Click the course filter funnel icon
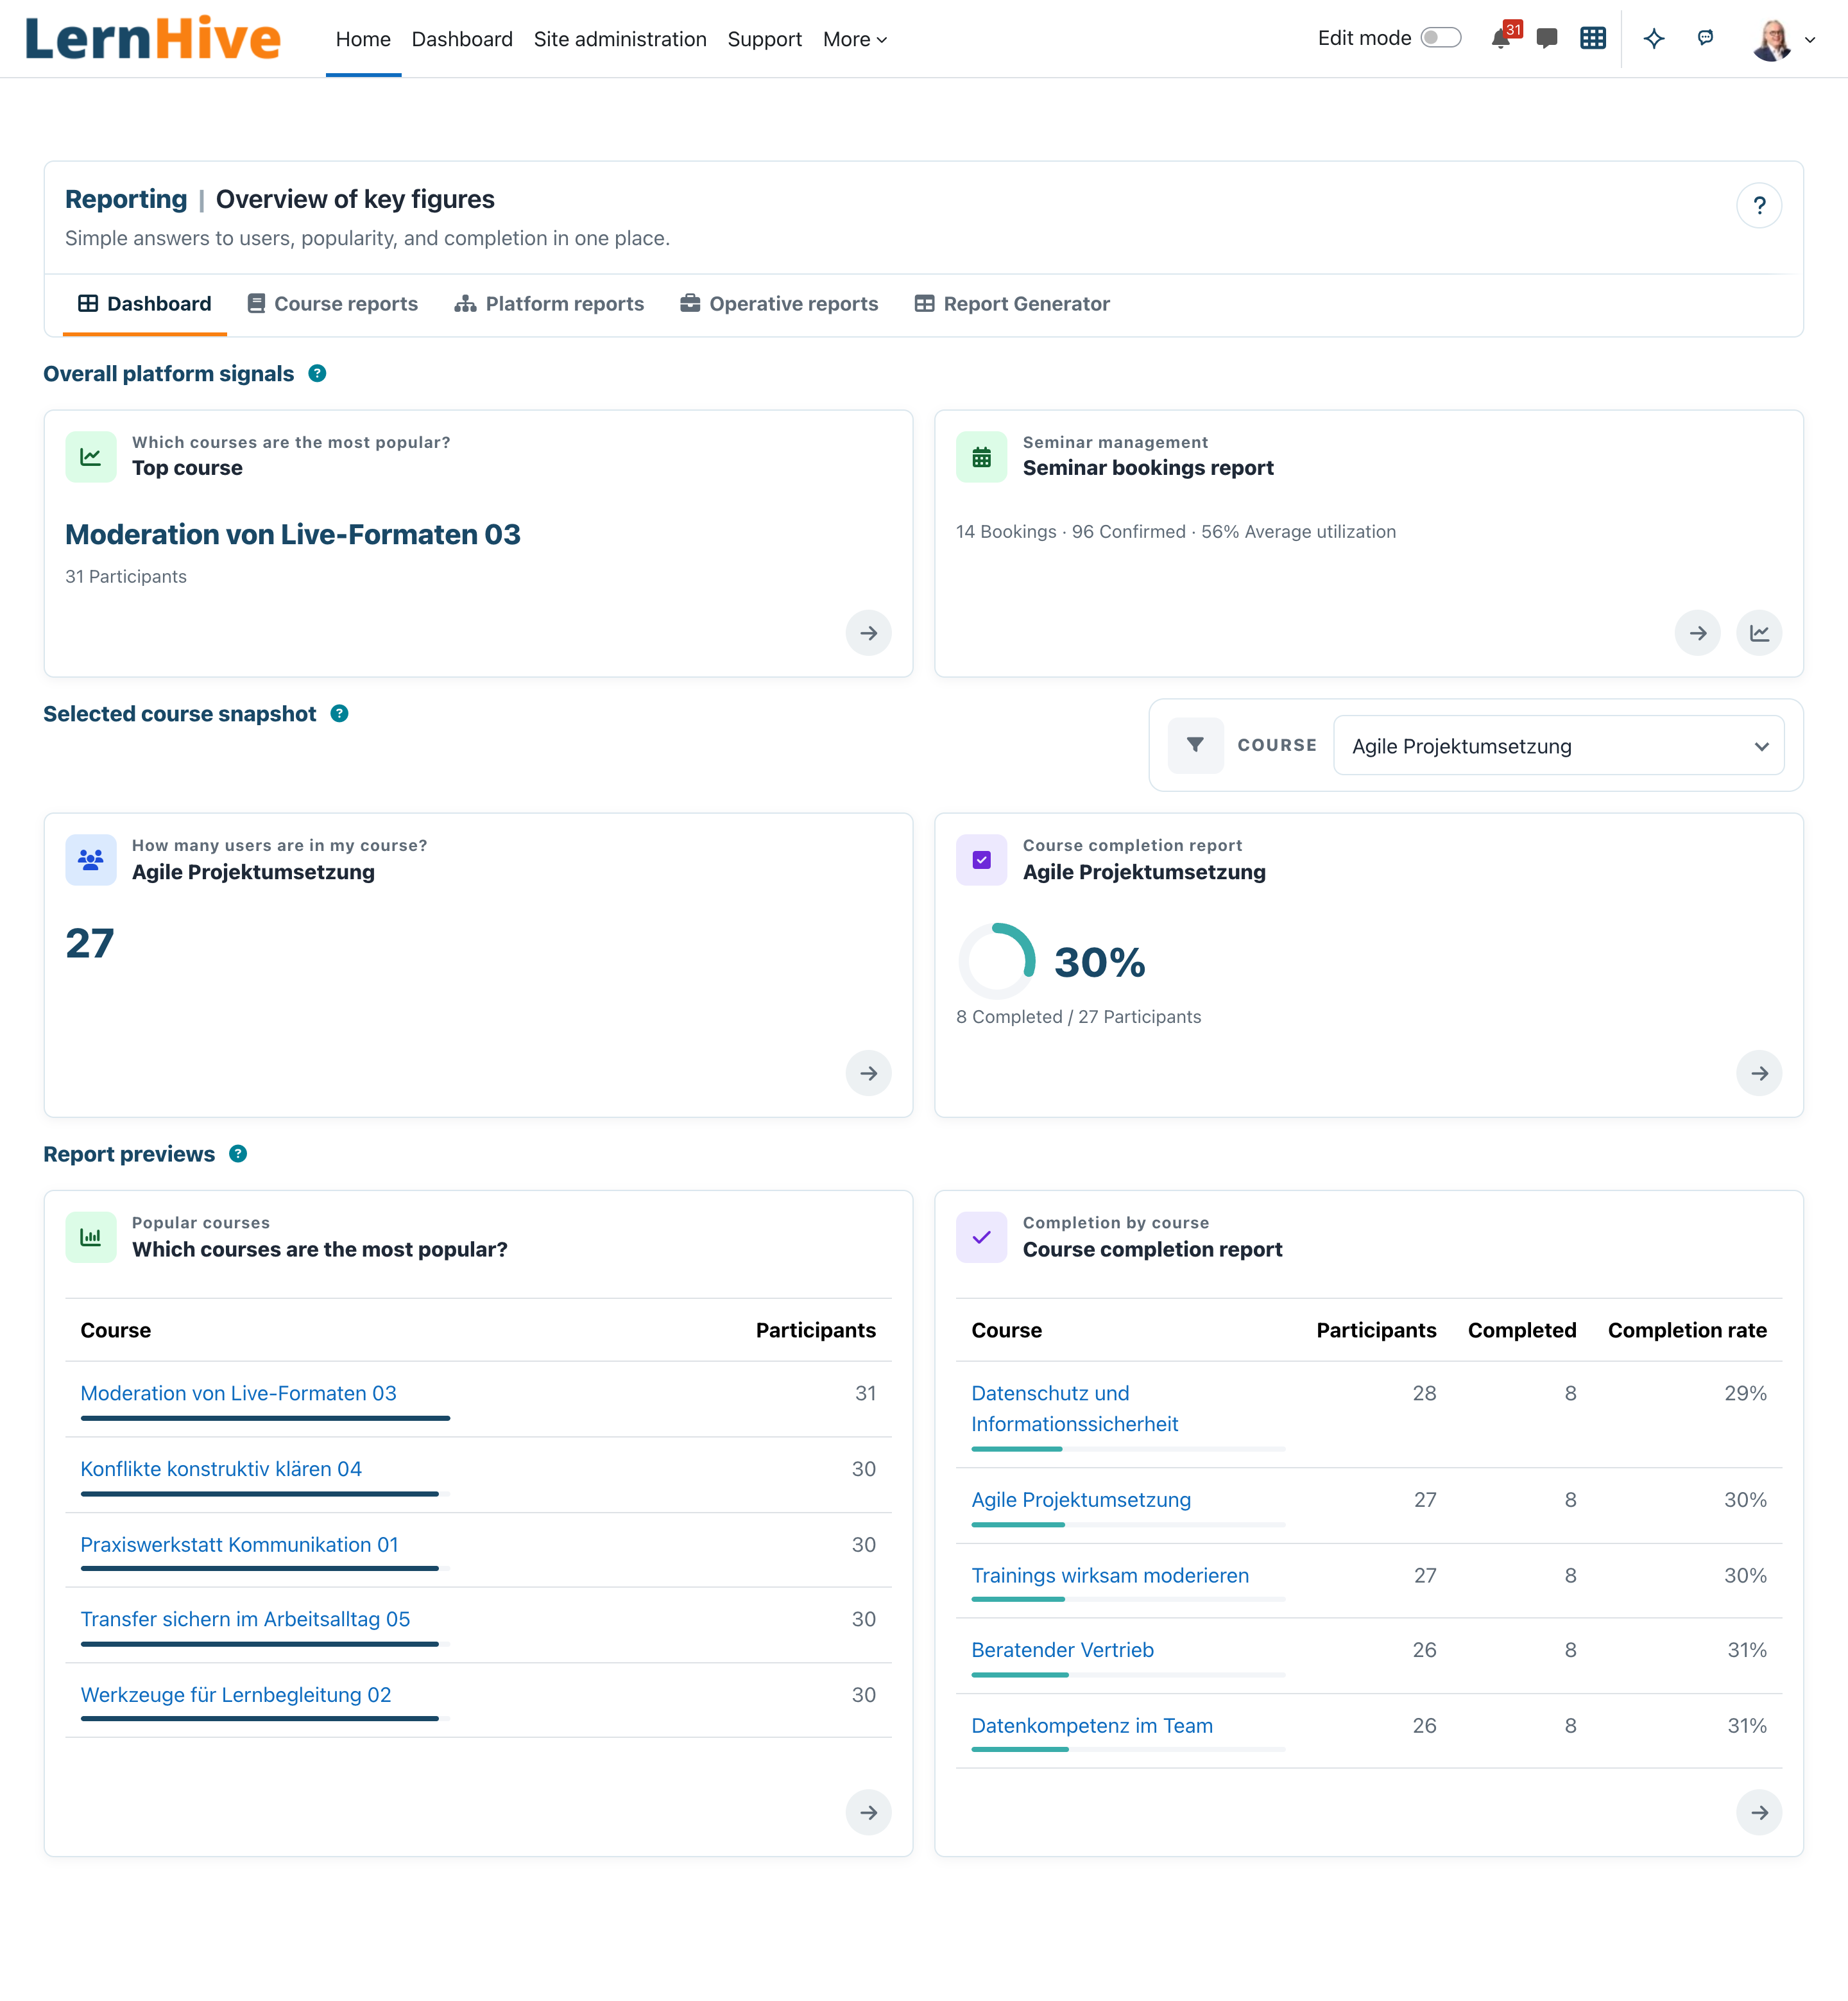 pyautogui.click(x=1195, y=745)
